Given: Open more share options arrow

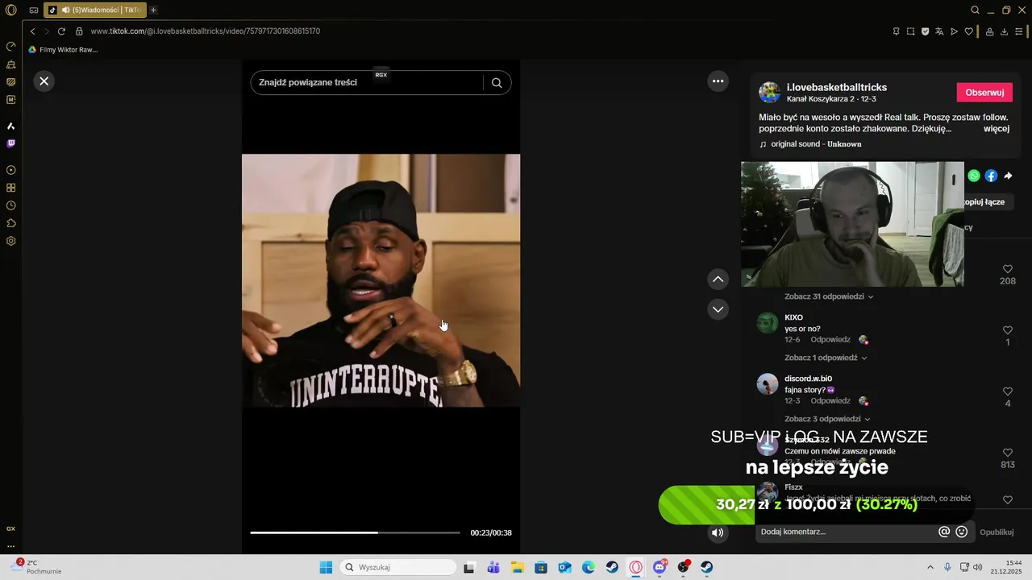Looking at the screenshot, I should coord(1008,176).
